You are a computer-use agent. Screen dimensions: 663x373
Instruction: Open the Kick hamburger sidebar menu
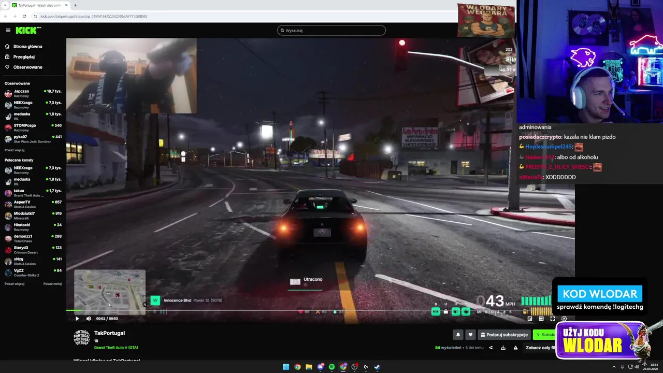point(8,31)
